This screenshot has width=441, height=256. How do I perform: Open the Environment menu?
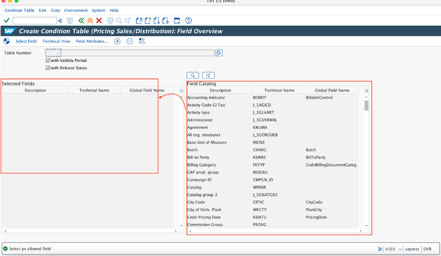coord(76,10)
